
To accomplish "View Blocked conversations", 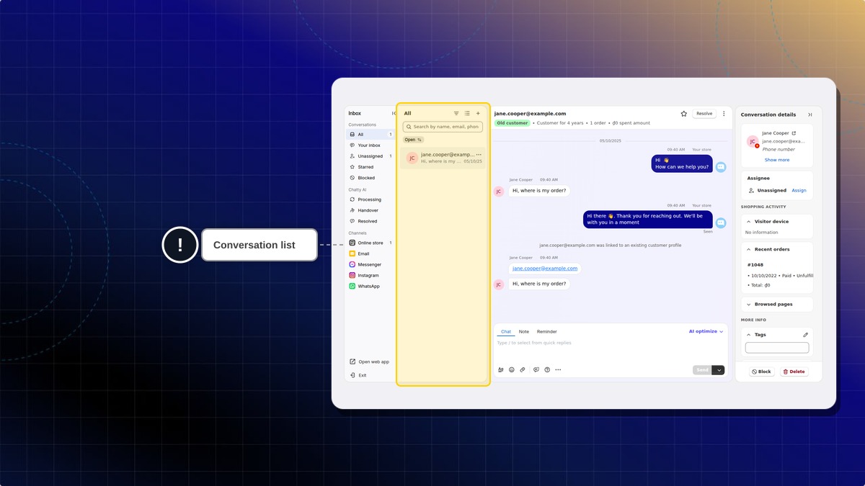I will [371, 178].
